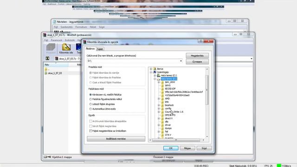Select 'Létező fájlok átugrása' radio button
Image resolution: width=297 pixels, height=167 pixels.
[90, 104]
